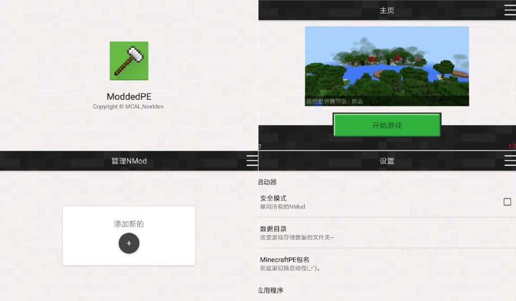This screenshot has width=516, height=301.
Task: Click the 在这里切换启动包 description
Action: point(290,268)
